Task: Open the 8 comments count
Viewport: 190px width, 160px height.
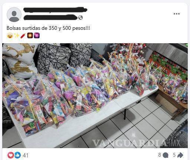Action: tap(160, 155)
